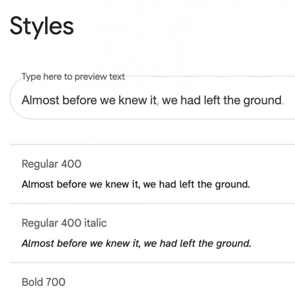Screen dimensions: 295x295
Task: Click the italic sample sentence
Action: [136, 244]
